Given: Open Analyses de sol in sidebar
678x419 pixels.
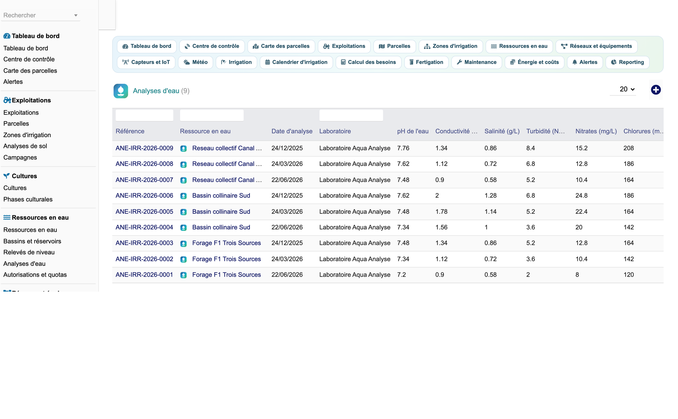Looking at the screenshot, I should 25,146.
